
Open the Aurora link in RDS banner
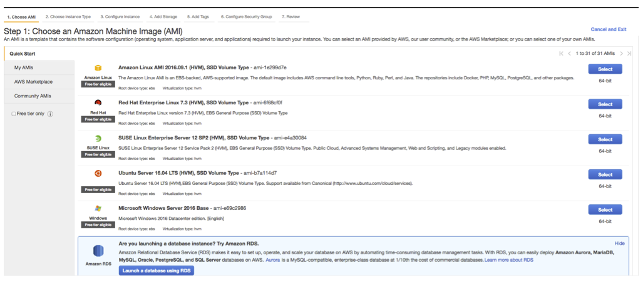(x=272, y=260)
